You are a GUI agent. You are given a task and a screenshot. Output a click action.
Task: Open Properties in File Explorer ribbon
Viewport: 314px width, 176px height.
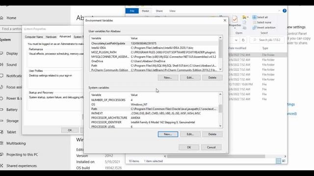coord(235,22)
